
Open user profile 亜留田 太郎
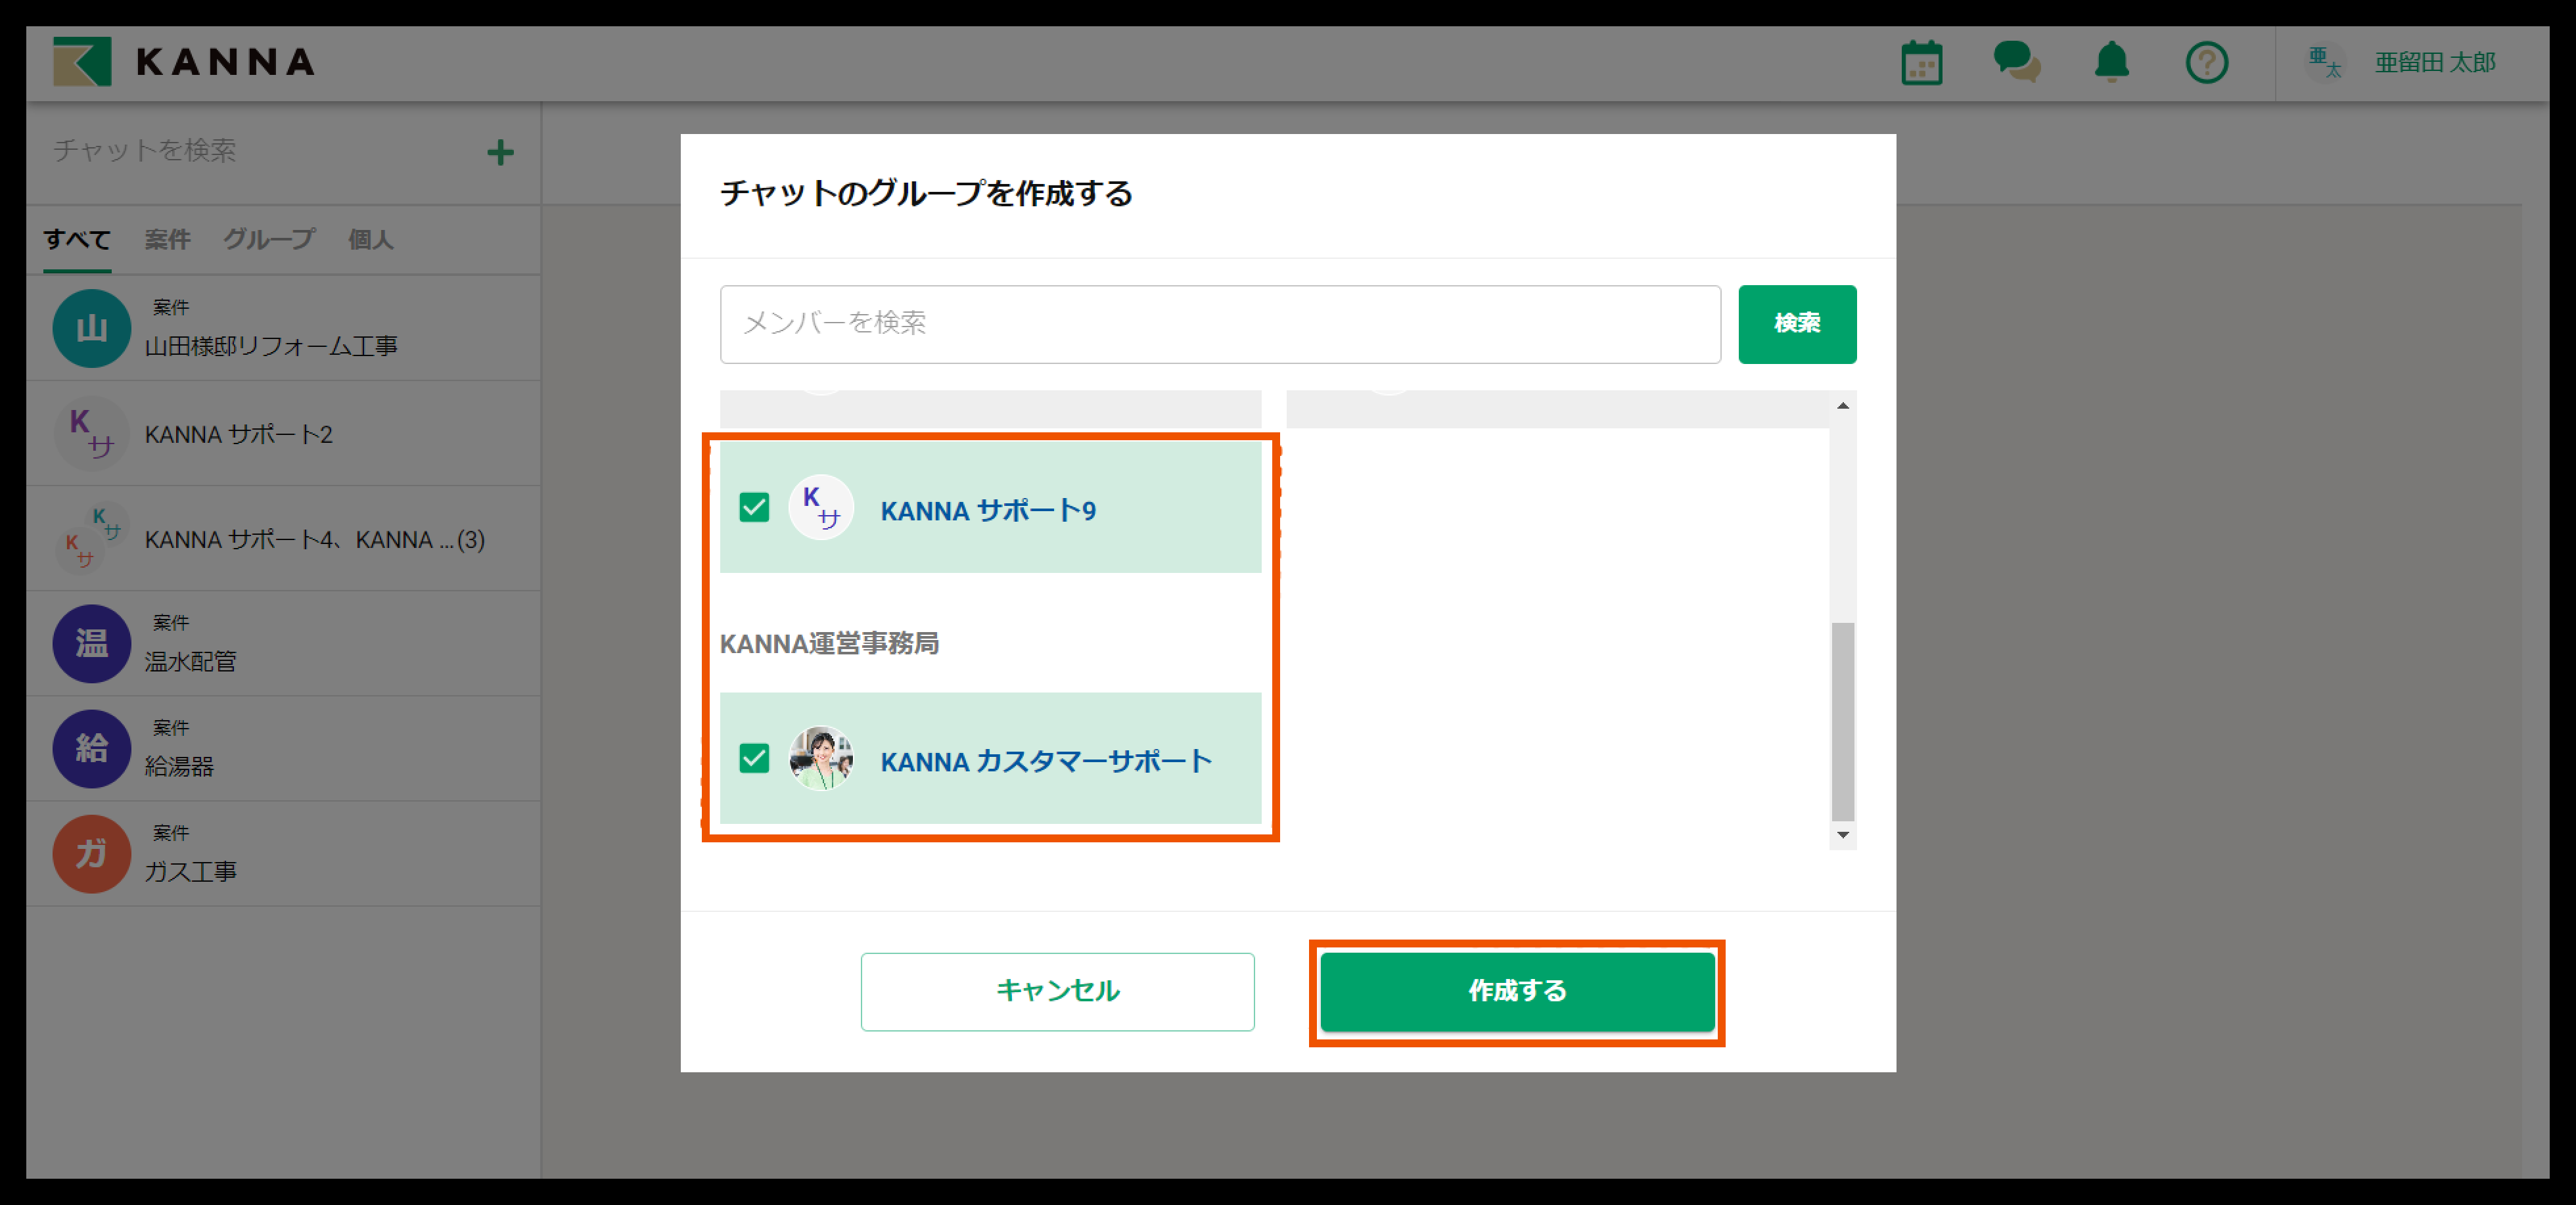click(2434, 62)
